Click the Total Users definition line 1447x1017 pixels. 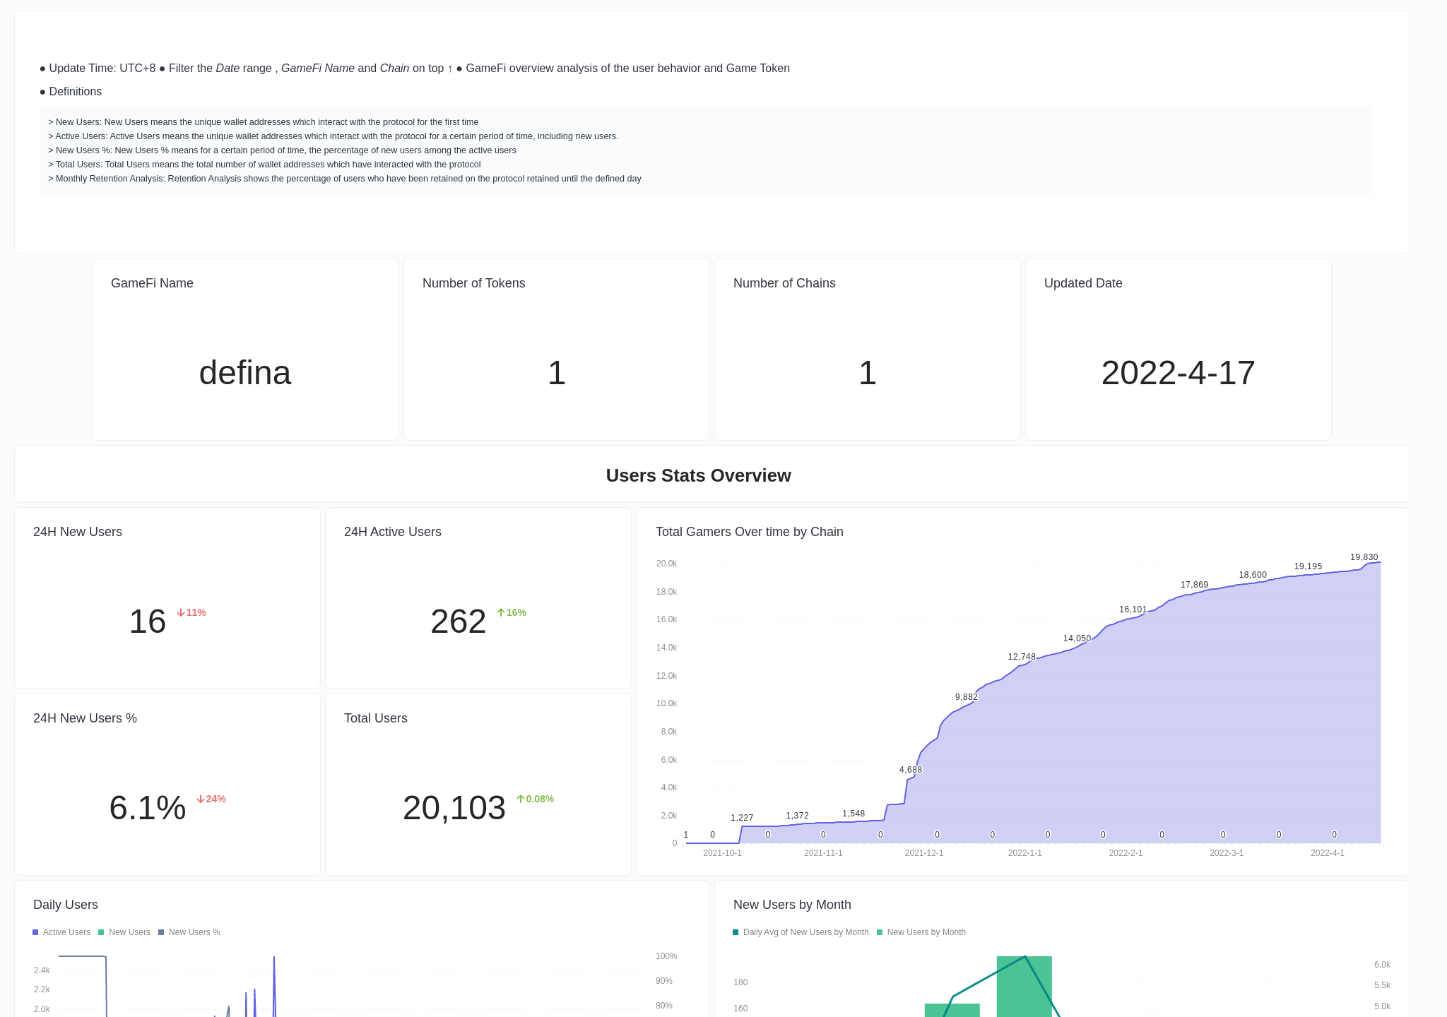(264, 165)
